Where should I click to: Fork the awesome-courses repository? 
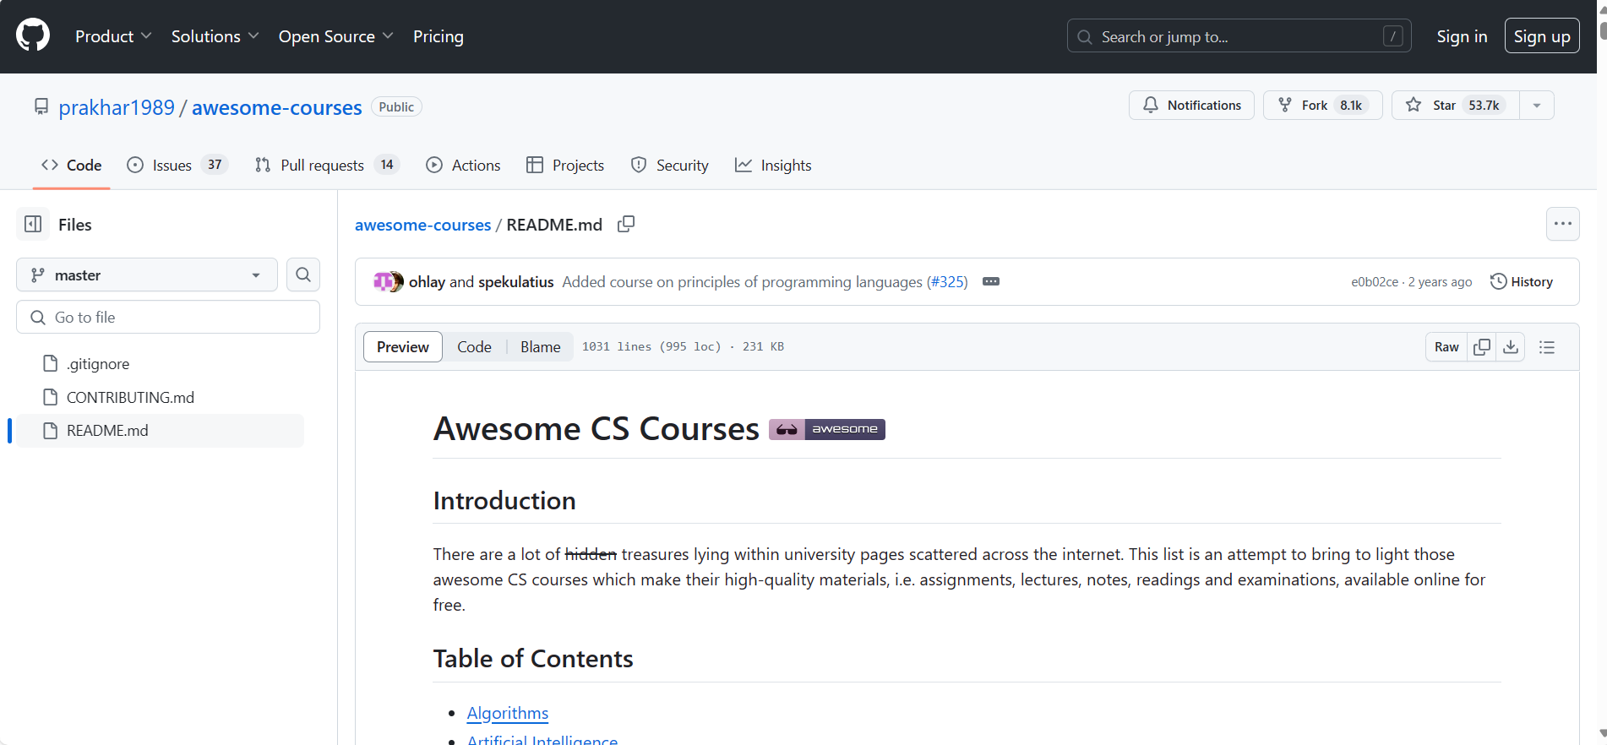(1322, 106)
